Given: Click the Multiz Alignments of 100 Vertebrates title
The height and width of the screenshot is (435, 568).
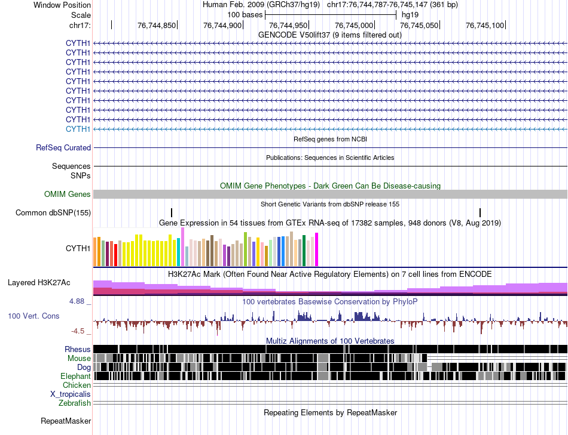Looking at the screenshot, I should pos(330,341).
